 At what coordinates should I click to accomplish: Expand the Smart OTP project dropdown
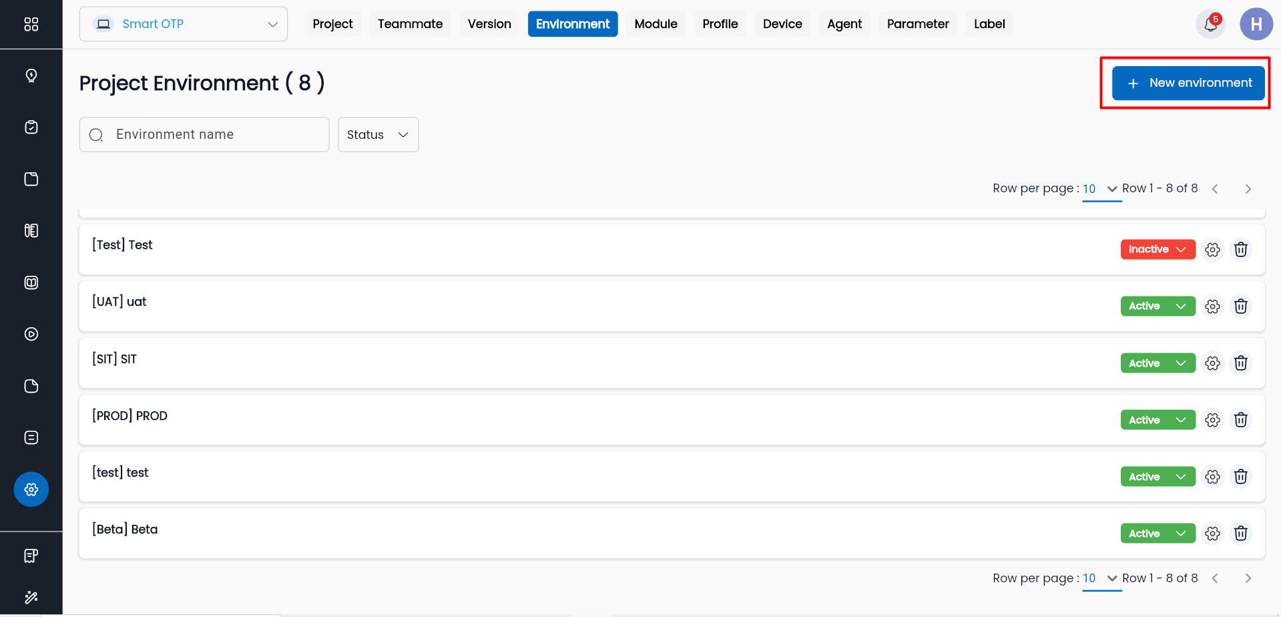tap(184, 24)
